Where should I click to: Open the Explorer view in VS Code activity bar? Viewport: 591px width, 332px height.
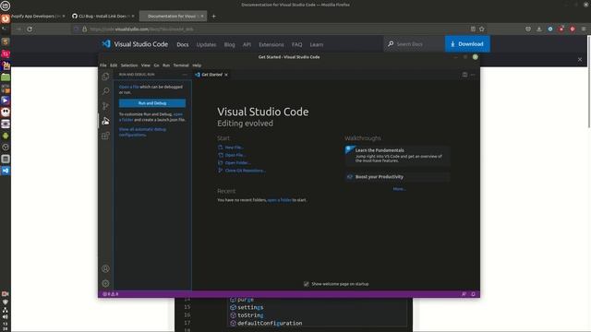[105, 77]
